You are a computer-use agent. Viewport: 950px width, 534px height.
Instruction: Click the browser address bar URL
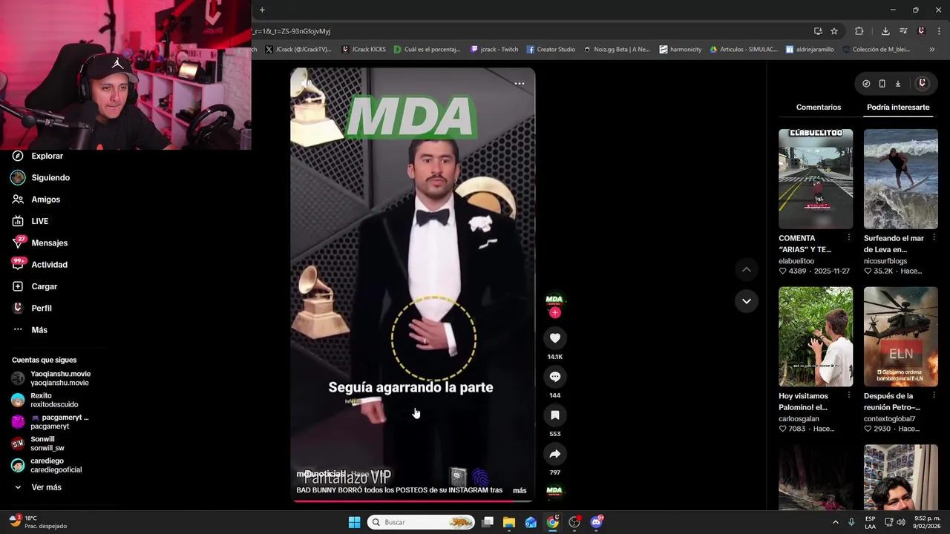292,31
